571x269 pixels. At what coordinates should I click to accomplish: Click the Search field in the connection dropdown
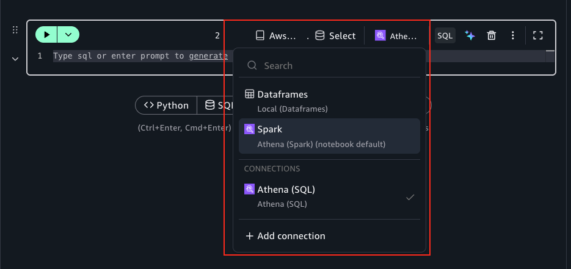tap(329, 65)
